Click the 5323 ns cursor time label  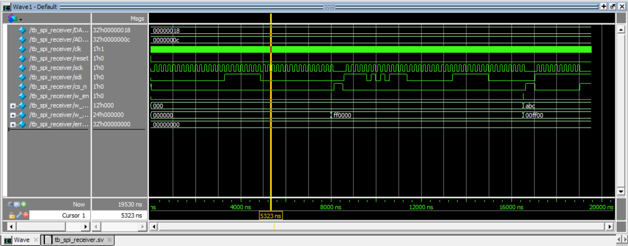click(x=270, y=216)
